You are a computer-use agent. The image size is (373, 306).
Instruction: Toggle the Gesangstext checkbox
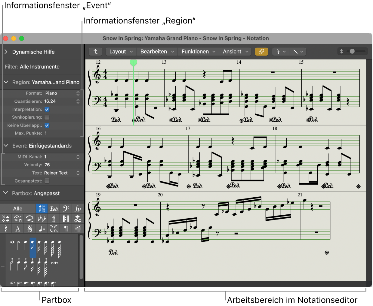click(47, 181)
